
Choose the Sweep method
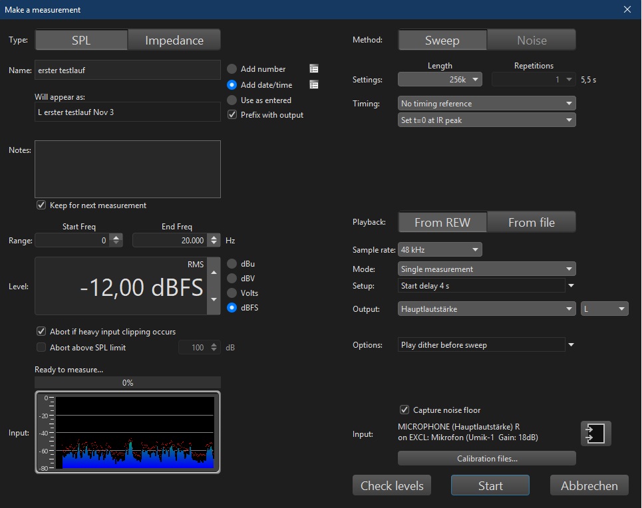point(442,40)
